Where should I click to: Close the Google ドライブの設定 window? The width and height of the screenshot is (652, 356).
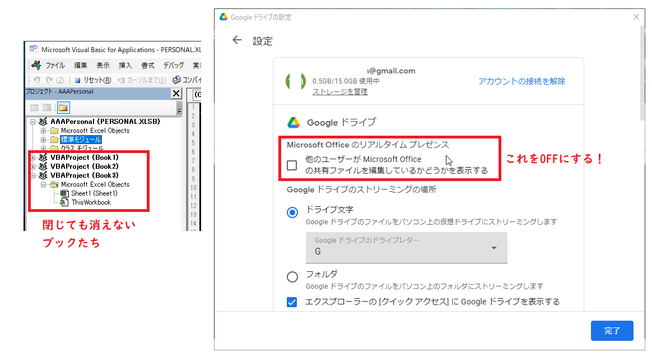pos(636,17)
